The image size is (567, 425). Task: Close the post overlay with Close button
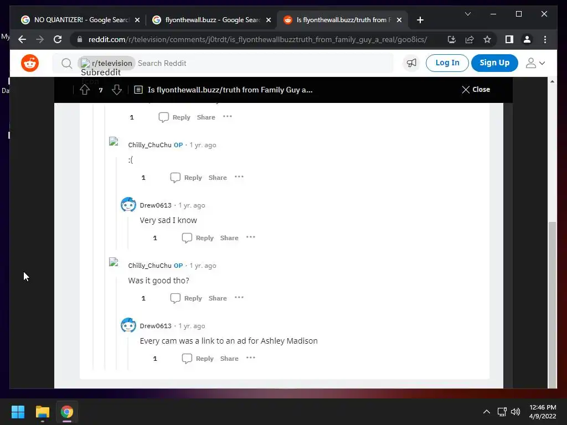(476, 90)
